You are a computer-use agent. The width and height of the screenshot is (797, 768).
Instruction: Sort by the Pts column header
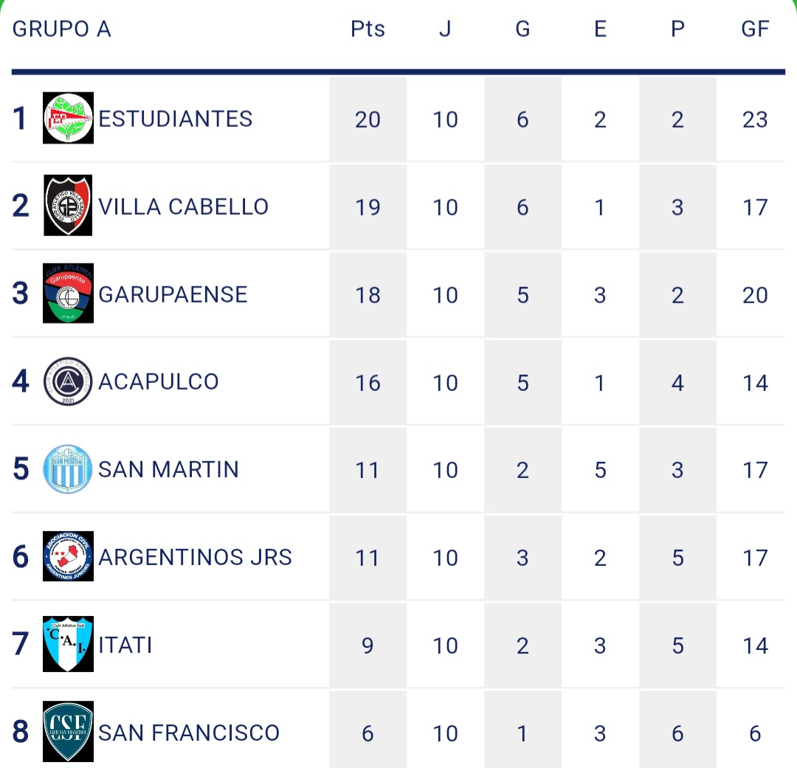tap(368, 29)
